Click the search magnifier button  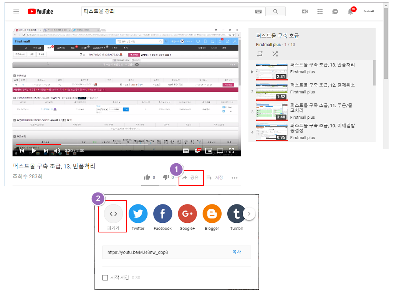click(x=275, y=11)
